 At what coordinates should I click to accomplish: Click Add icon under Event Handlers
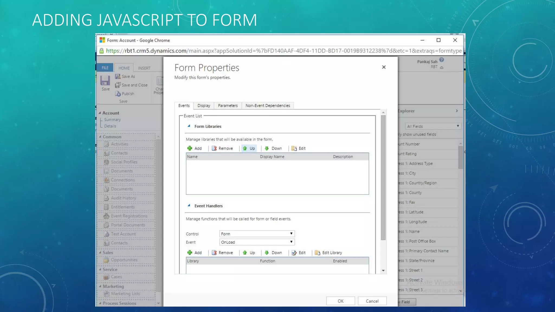(x=190, y=252)
